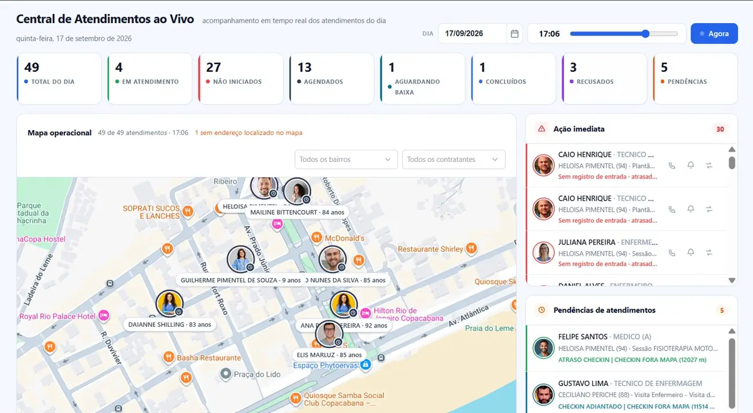Open the Todos os contratantes dropdown
This screenshot has width=753, height=413.
click(x=454, y=160)
